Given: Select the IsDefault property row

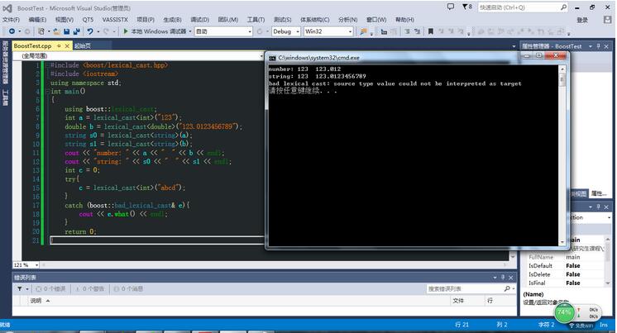Looking at the screenshot, I should (565, 266).
